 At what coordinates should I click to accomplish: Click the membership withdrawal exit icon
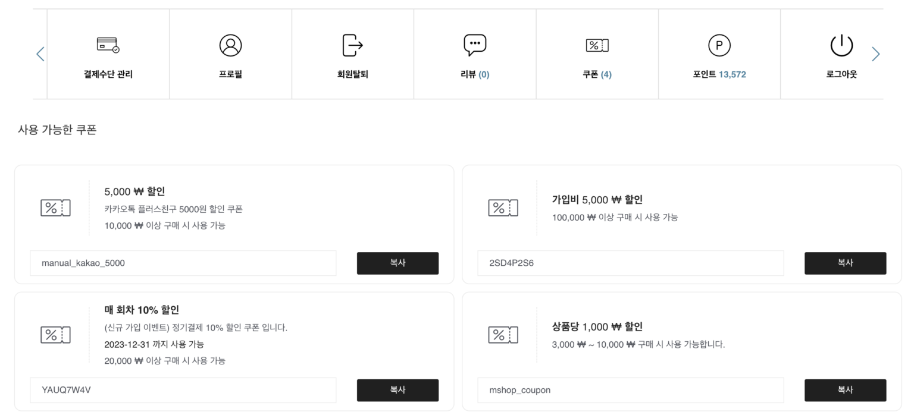point(352,45)
